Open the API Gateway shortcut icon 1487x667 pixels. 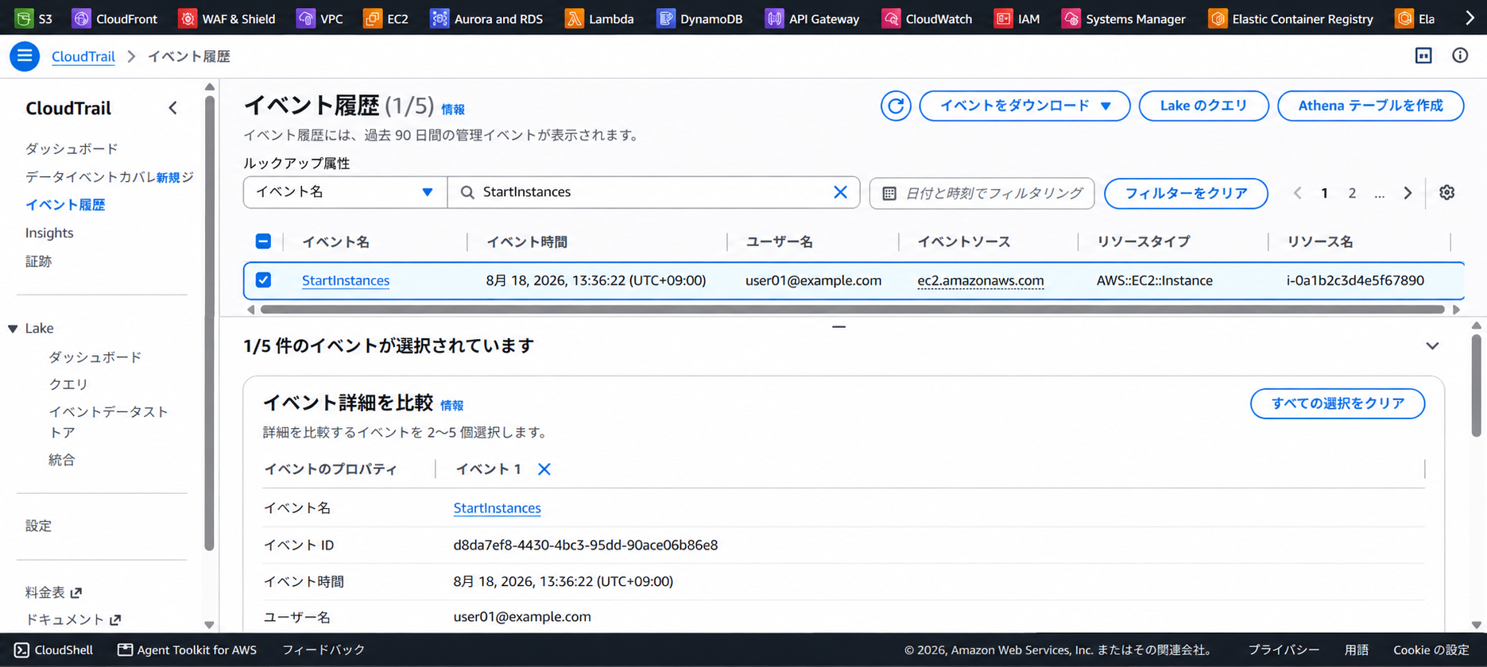click(774, 18)
